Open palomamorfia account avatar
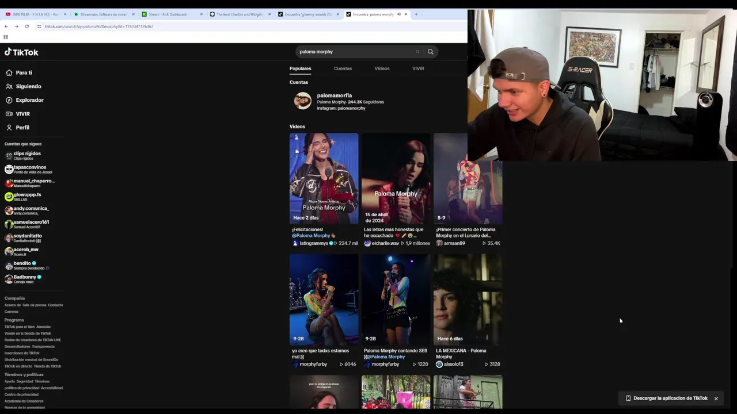 302,101
